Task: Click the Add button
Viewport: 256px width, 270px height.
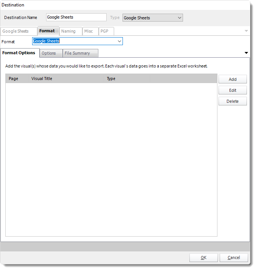Action: [233, 79]
